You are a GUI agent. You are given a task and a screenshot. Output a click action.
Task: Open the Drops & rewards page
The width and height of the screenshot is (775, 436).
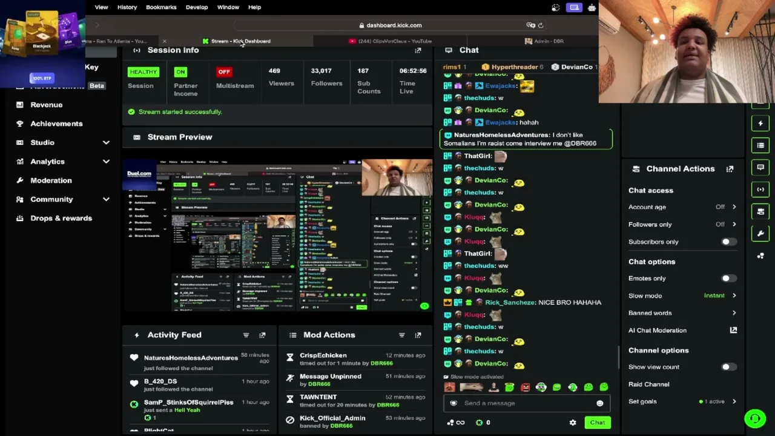(61, 218)
